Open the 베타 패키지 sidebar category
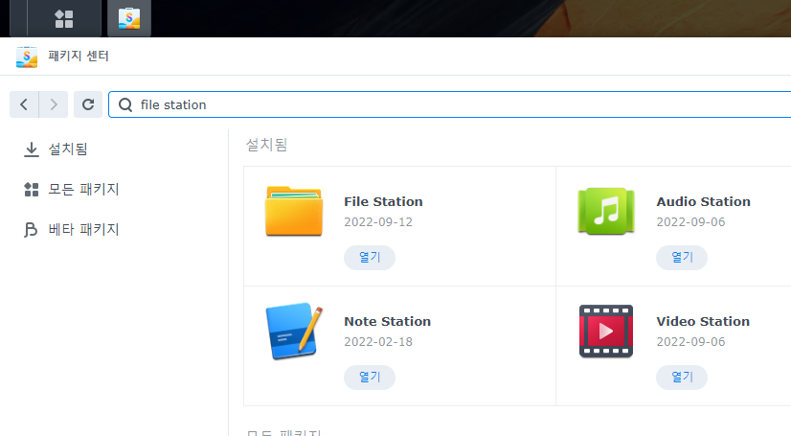 [x=83, y=230]
